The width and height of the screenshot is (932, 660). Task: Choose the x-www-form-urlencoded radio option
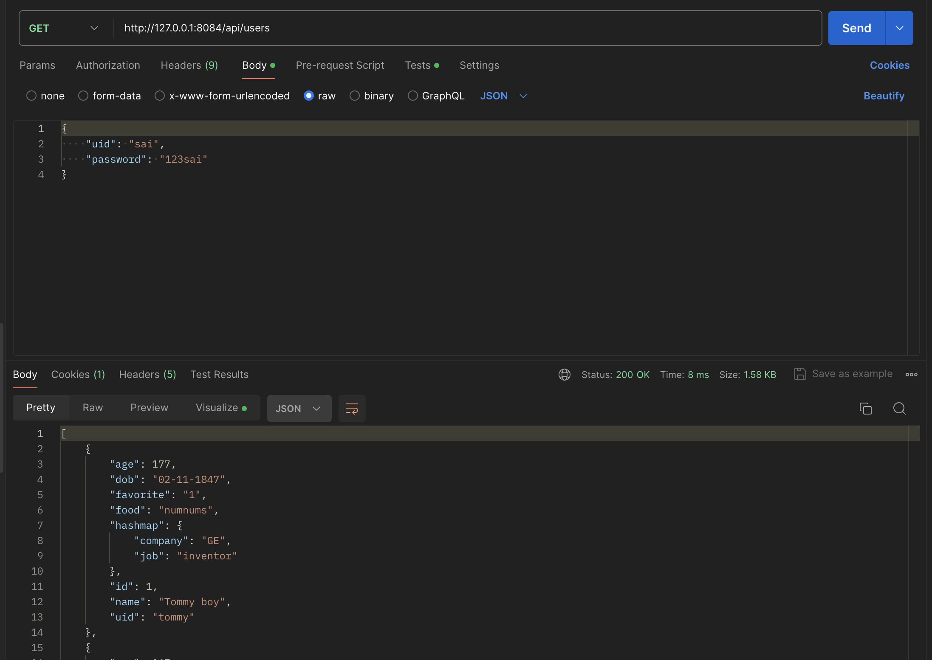[160, 96]
